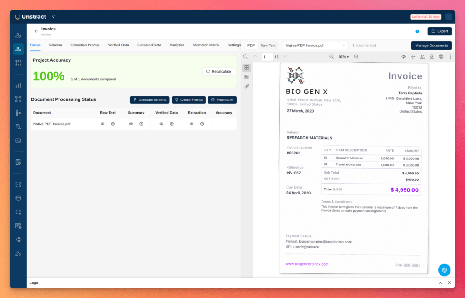Show PDF bookmarks panel icon
The image size is (465, 298).
pos(247,77)
